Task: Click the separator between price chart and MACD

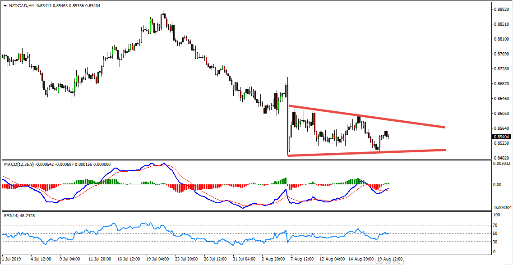Action: [246, 160]
